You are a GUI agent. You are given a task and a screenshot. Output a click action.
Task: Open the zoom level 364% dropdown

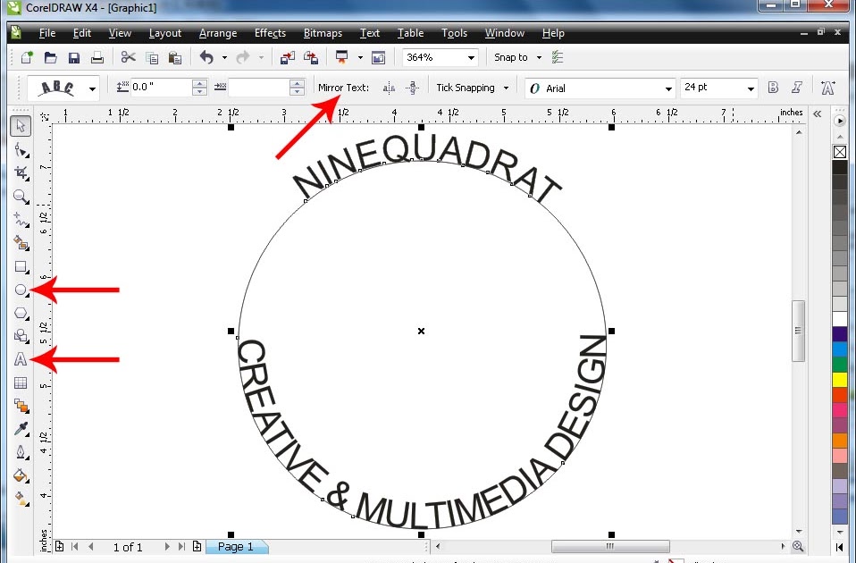[471, 56]
